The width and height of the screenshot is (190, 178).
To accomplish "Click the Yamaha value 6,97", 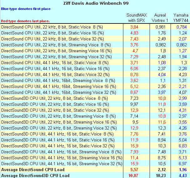I will 183,164.
